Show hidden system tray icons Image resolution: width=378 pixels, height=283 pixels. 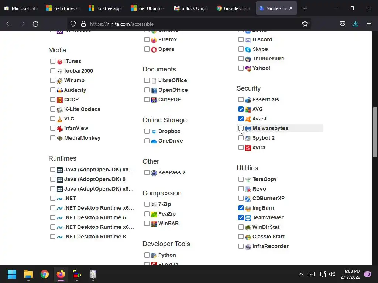(x=301, y=274)
